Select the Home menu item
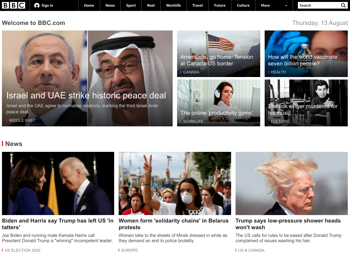 (x=89, y=5)
